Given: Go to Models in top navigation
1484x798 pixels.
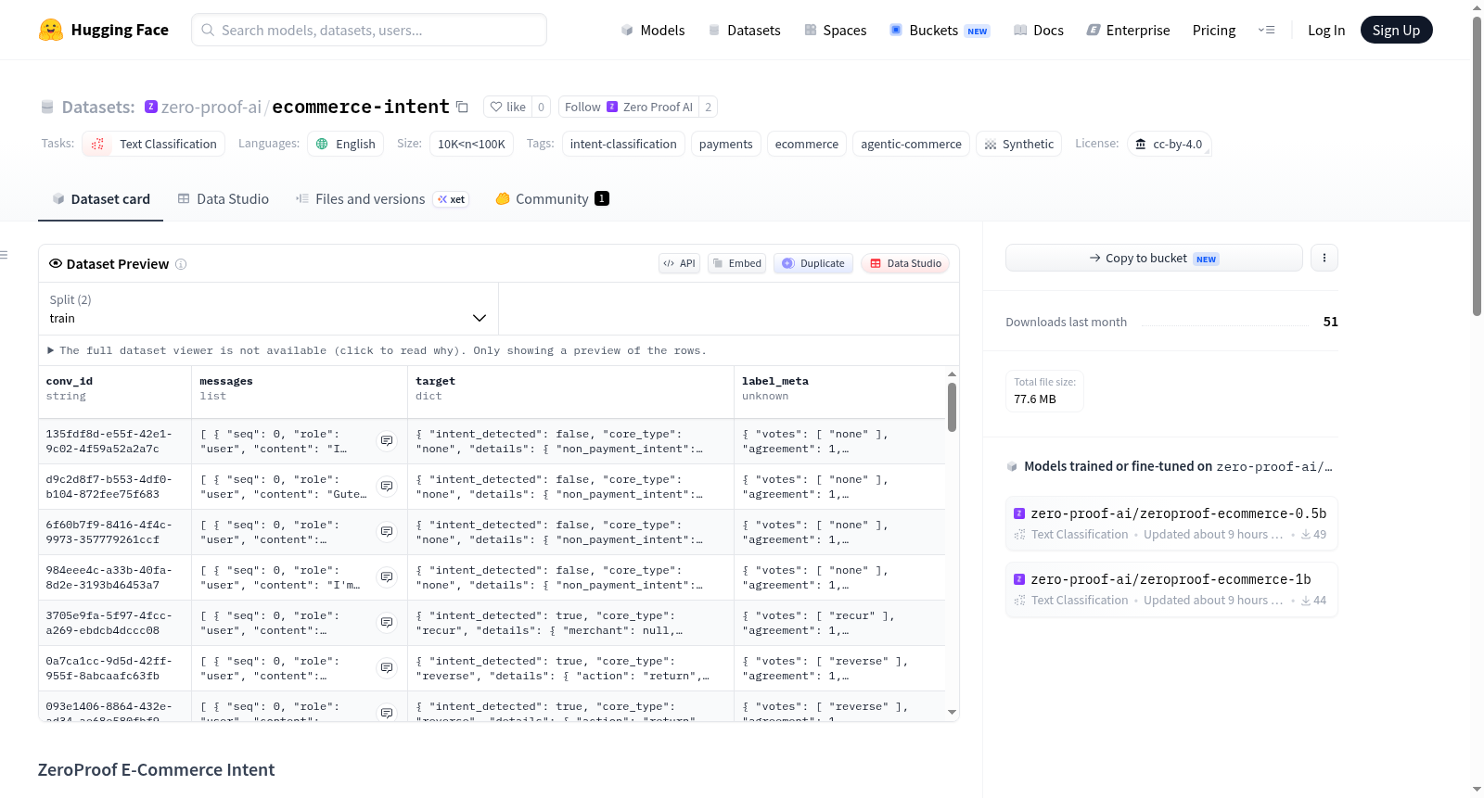Looking at the screenshot, I should pos(653,31).
